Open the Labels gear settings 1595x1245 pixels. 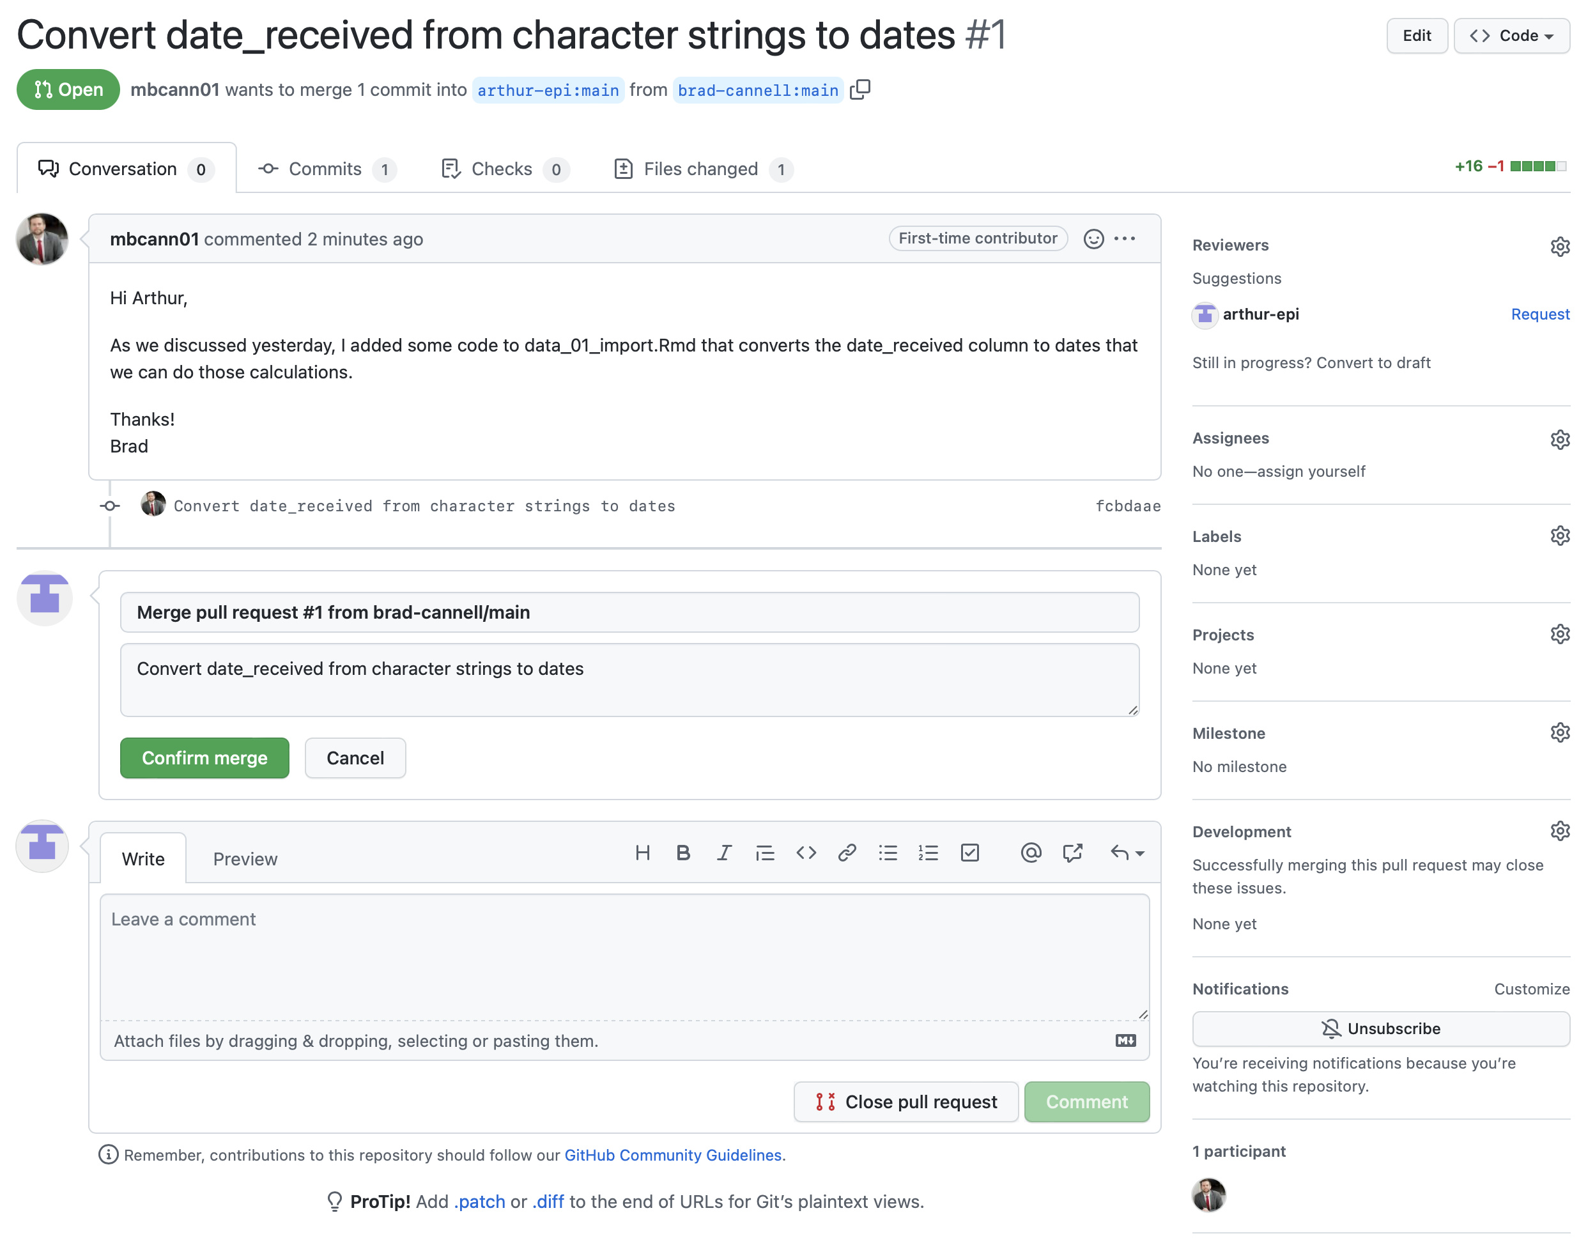click(1560, 536)
